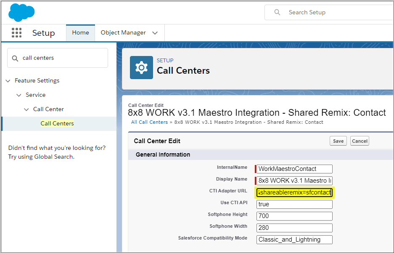Click the magnifier icon in Search Setup

[x=277, y=12]
